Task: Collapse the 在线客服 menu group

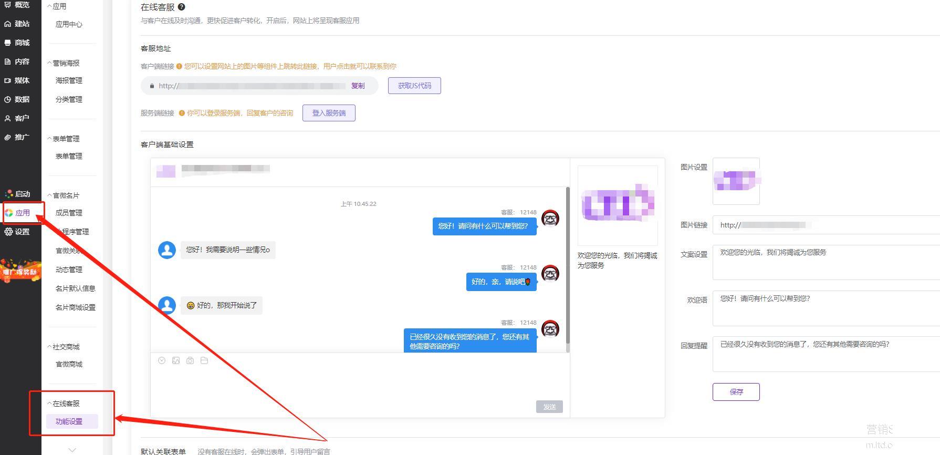Action: click(x=64, y=404)
